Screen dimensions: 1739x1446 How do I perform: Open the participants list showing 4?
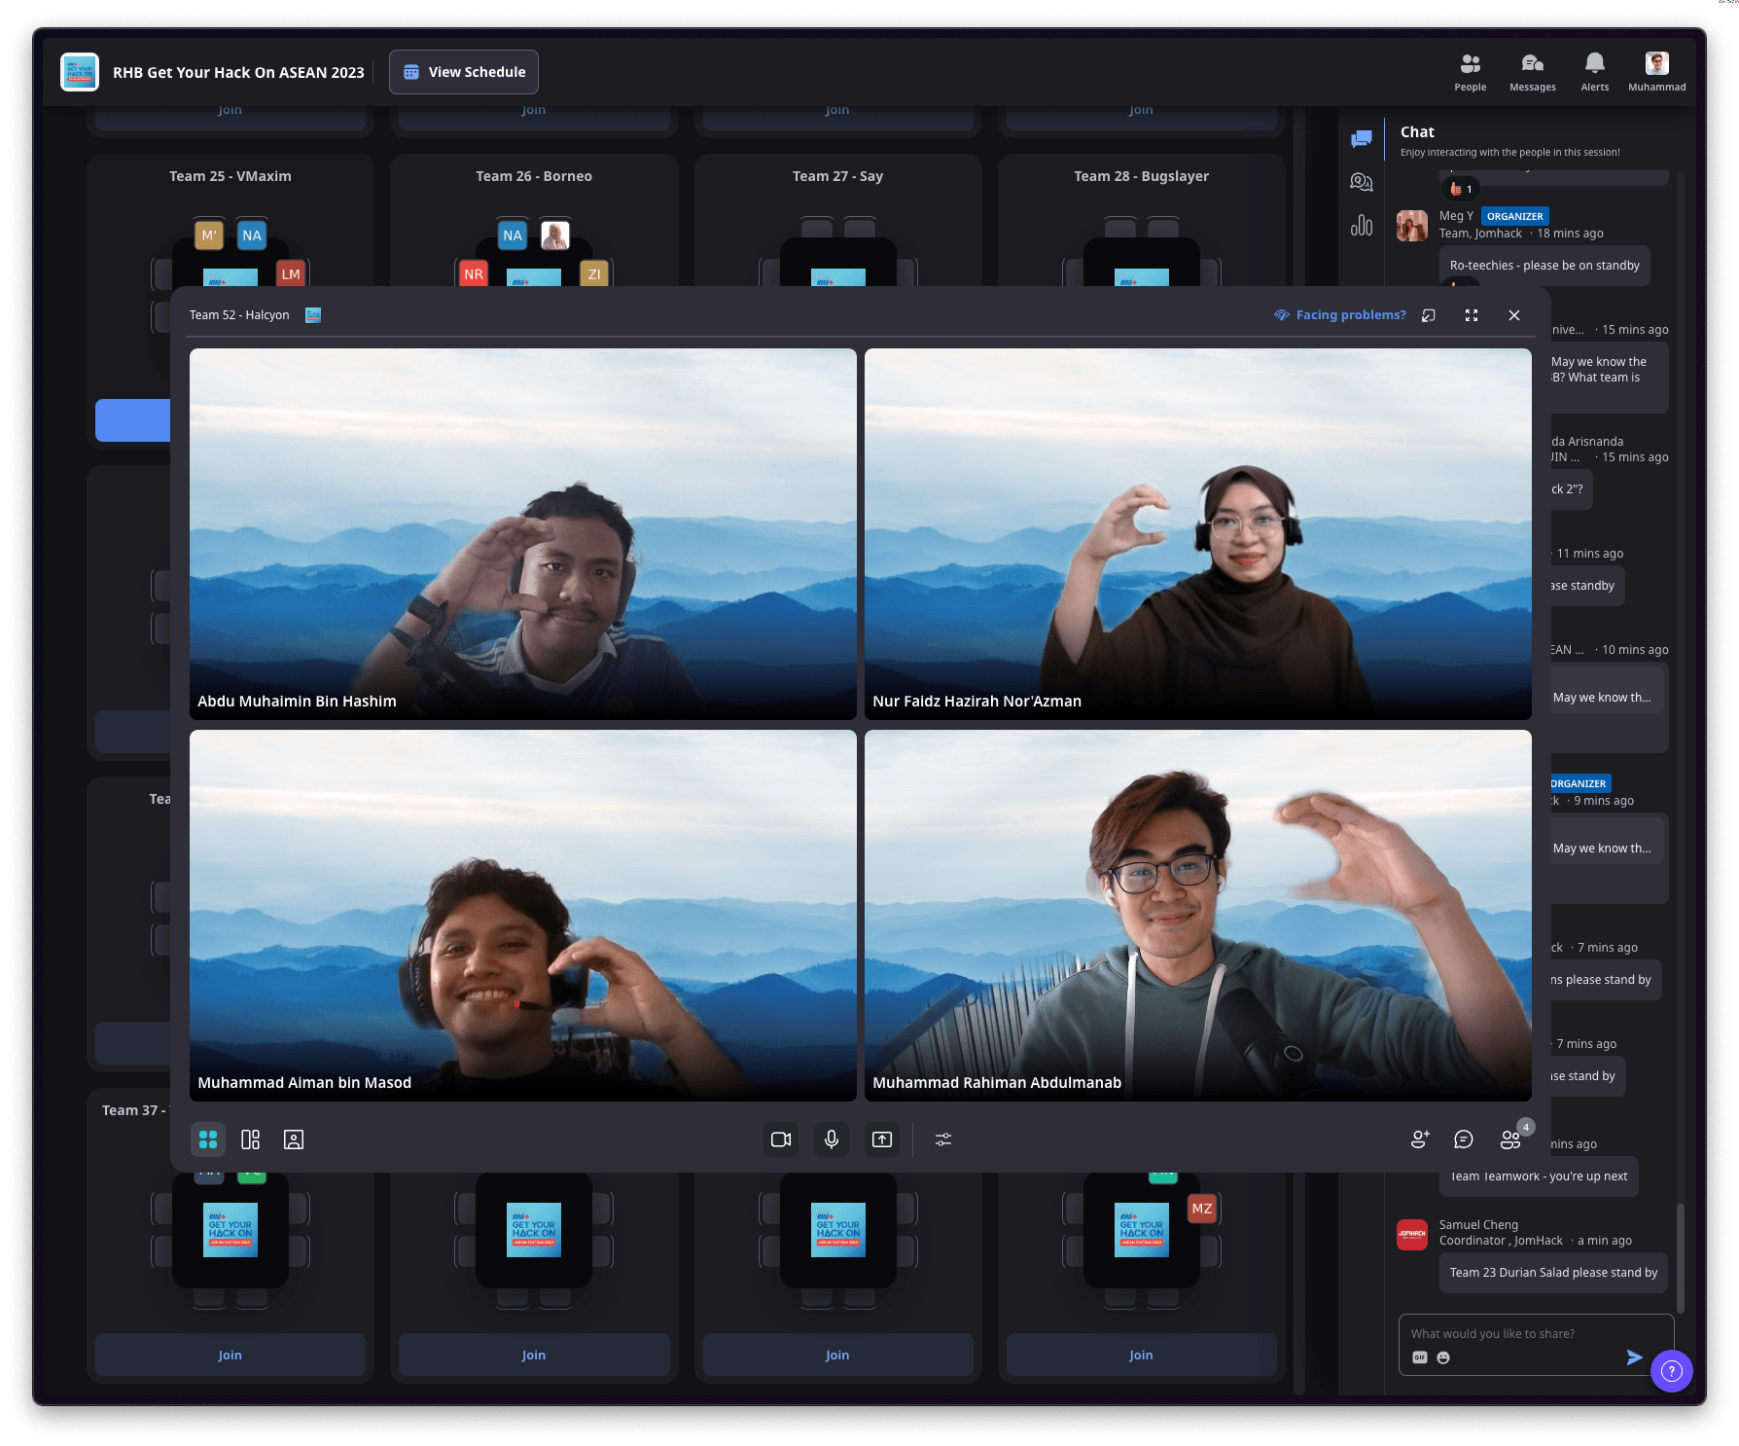click(1510, 1139)
